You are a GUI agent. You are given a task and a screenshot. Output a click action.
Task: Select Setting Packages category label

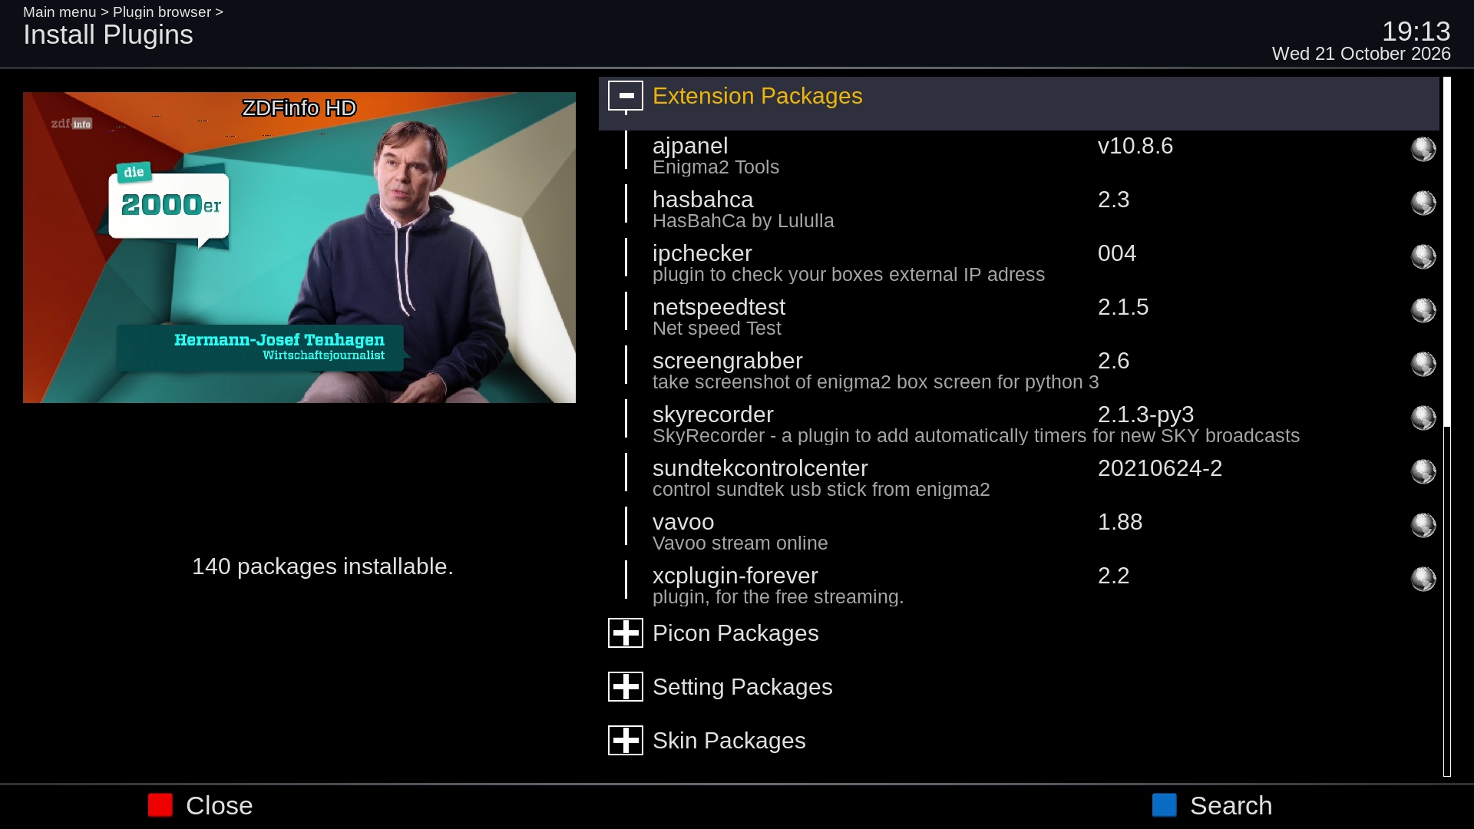pyautogui.click(x=742, y=687)
